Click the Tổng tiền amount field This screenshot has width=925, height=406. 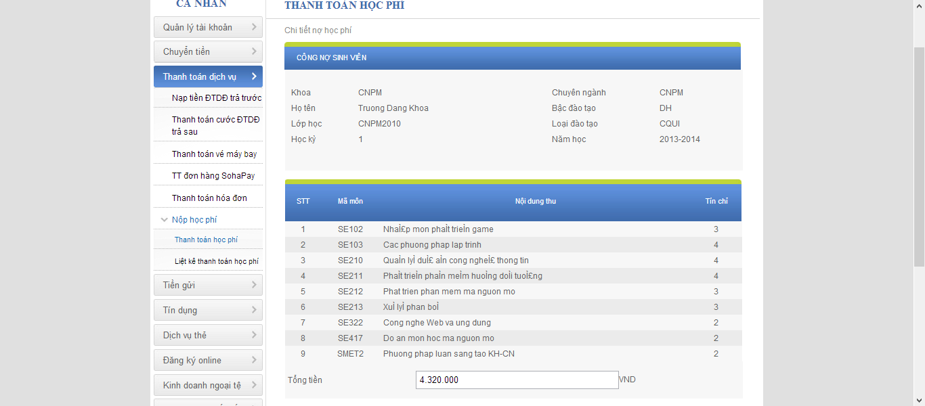(517, 380)
